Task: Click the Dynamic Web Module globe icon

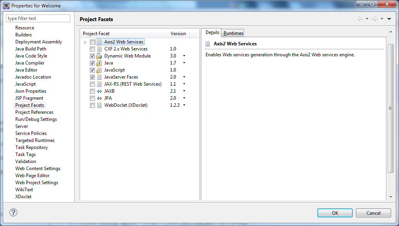Action: pos(99,56)
